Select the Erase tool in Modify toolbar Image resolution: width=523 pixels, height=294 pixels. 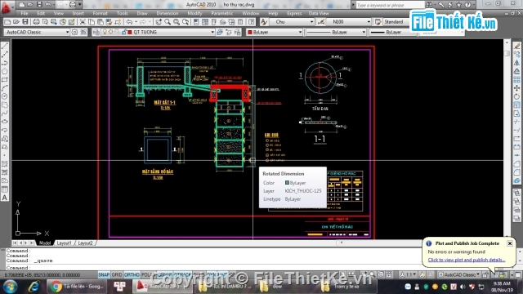pyautogui.click(x=516, y=46)
